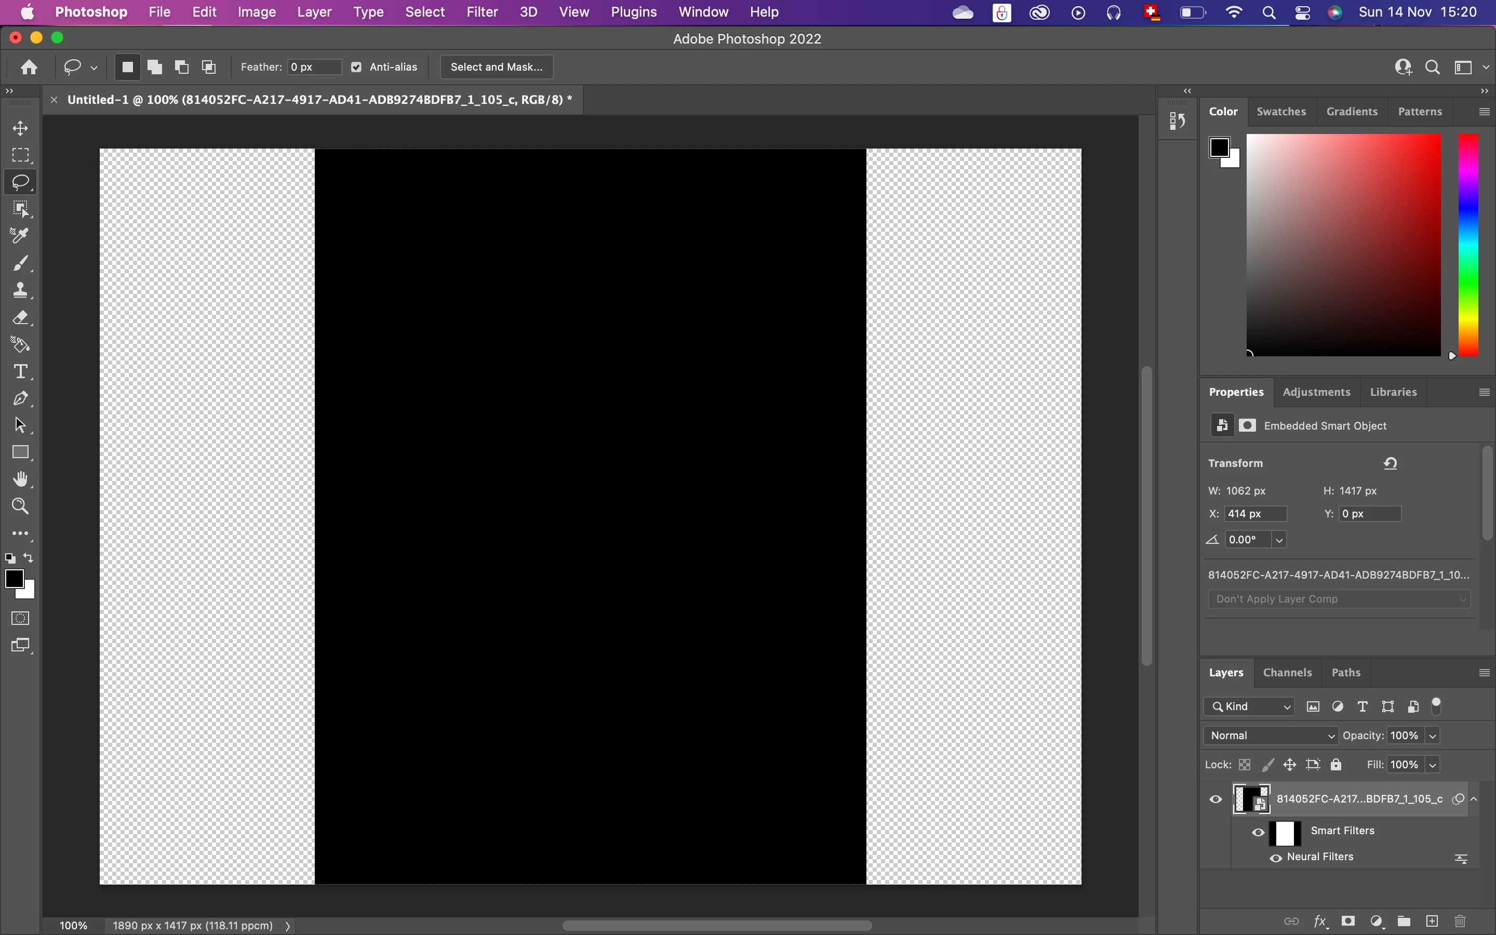This screenshot has height=935, width=1496.
Task: Select the Hand tool
Action: coord(20,479)
